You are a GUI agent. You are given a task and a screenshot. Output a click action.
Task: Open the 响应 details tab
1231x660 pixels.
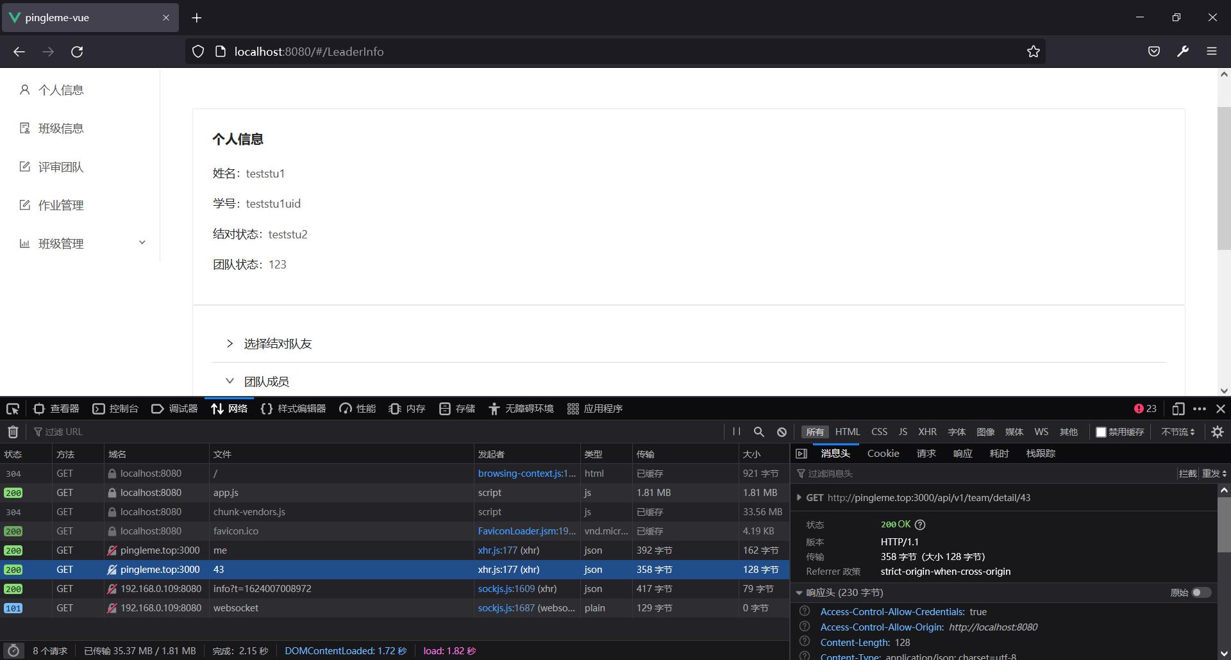(x=962, y=454)
